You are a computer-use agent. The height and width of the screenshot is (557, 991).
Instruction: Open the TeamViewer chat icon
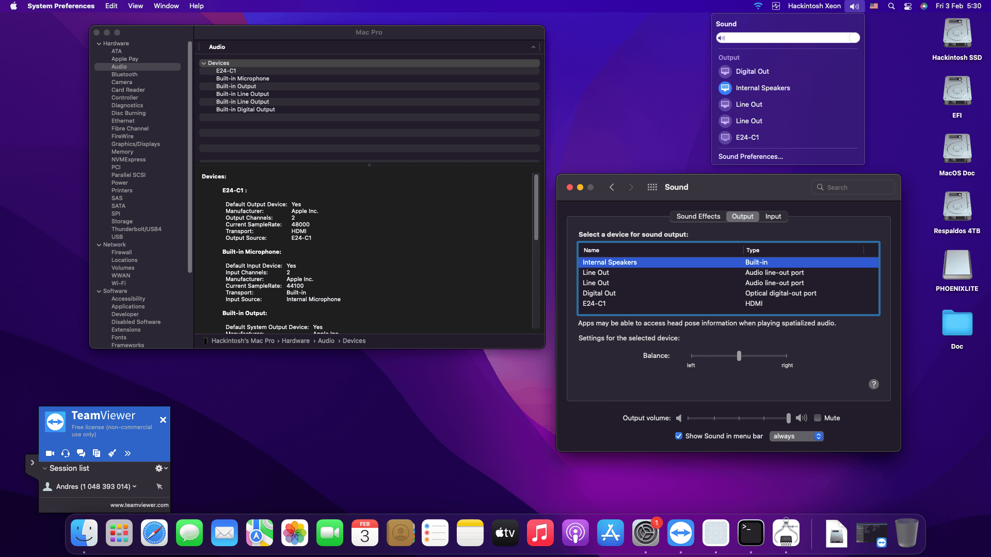point(81,453)
